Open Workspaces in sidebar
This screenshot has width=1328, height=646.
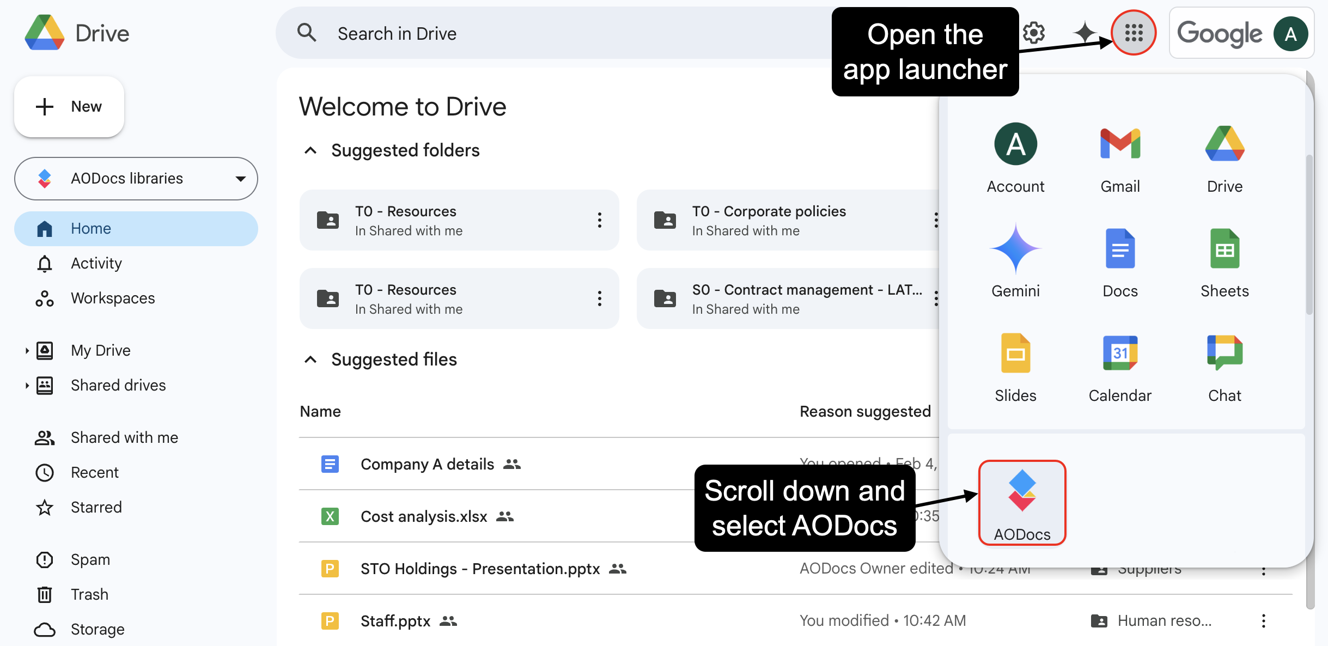(x=136, y=298)
